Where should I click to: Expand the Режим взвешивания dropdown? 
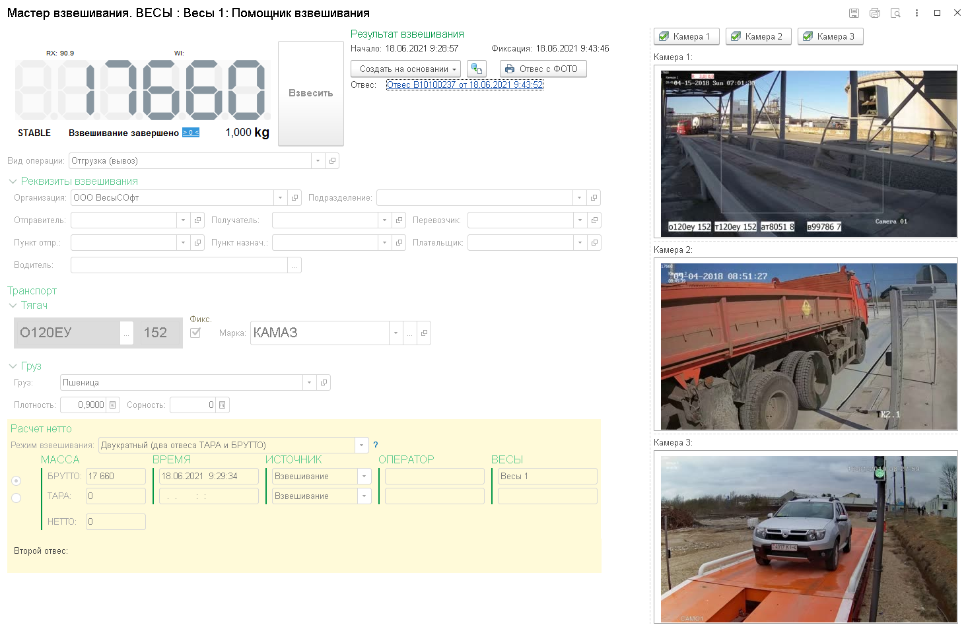pos(362,446)
